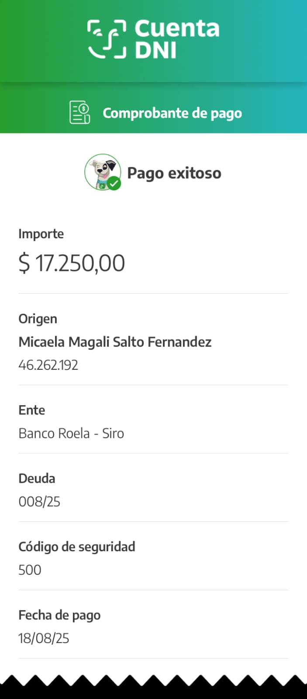
Task: Tap the Importe label
Action: point(41,234)
